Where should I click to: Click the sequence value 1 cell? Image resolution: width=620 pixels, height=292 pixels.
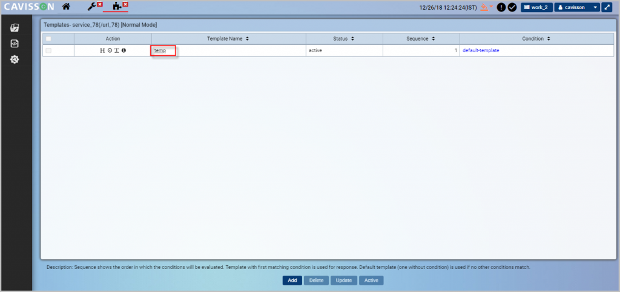(421, 51)
